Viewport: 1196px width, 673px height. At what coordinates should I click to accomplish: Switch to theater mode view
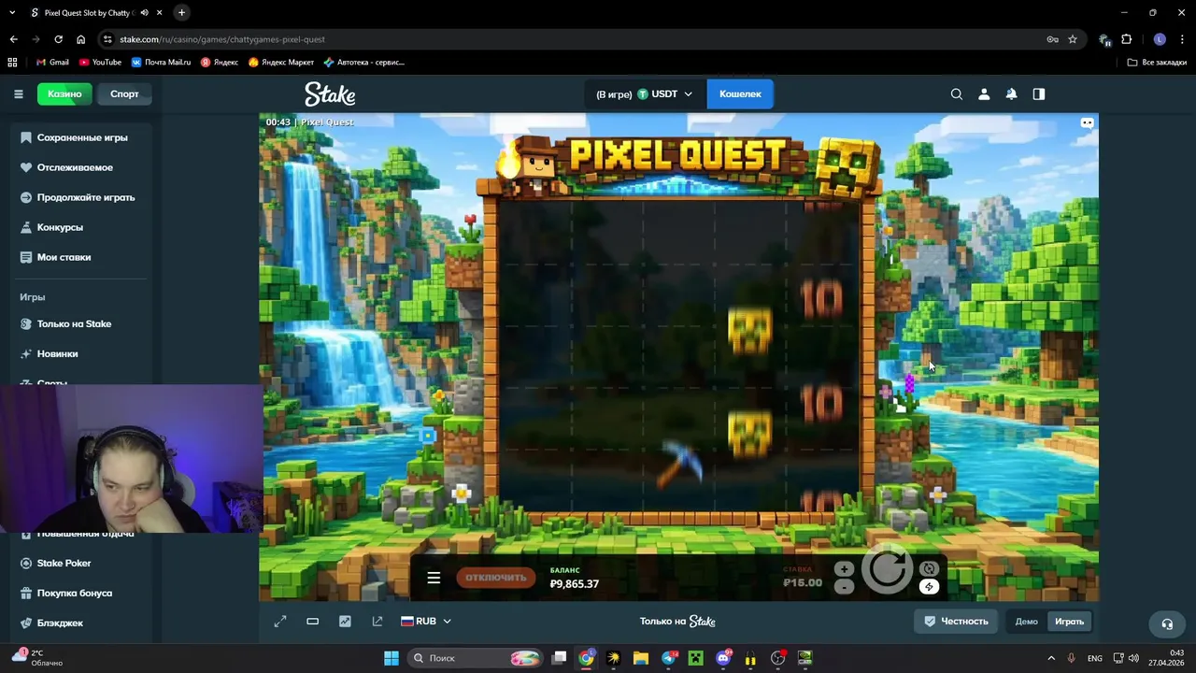[313, 622]
